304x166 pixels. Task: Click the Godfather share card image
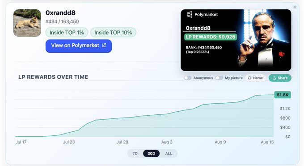click(x=236, y=40)
